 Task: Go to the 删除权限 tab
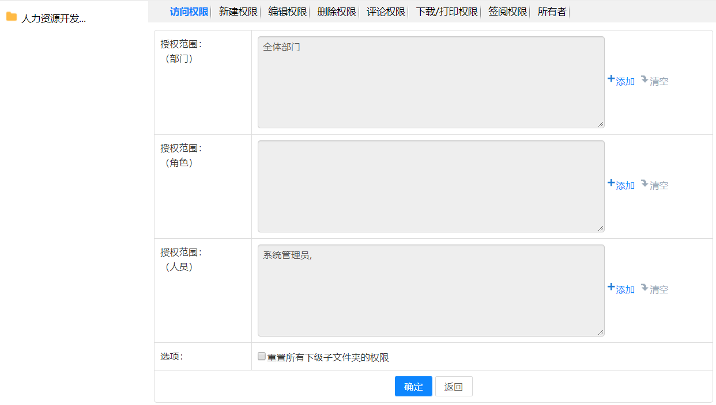pyautogui.click(x=337, y=12)
